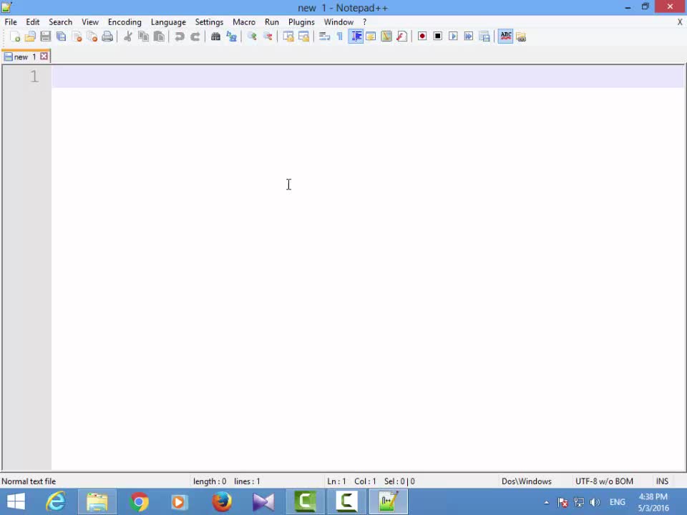
Task: Click line number 1 in the margin
Action: pos(34,77)
